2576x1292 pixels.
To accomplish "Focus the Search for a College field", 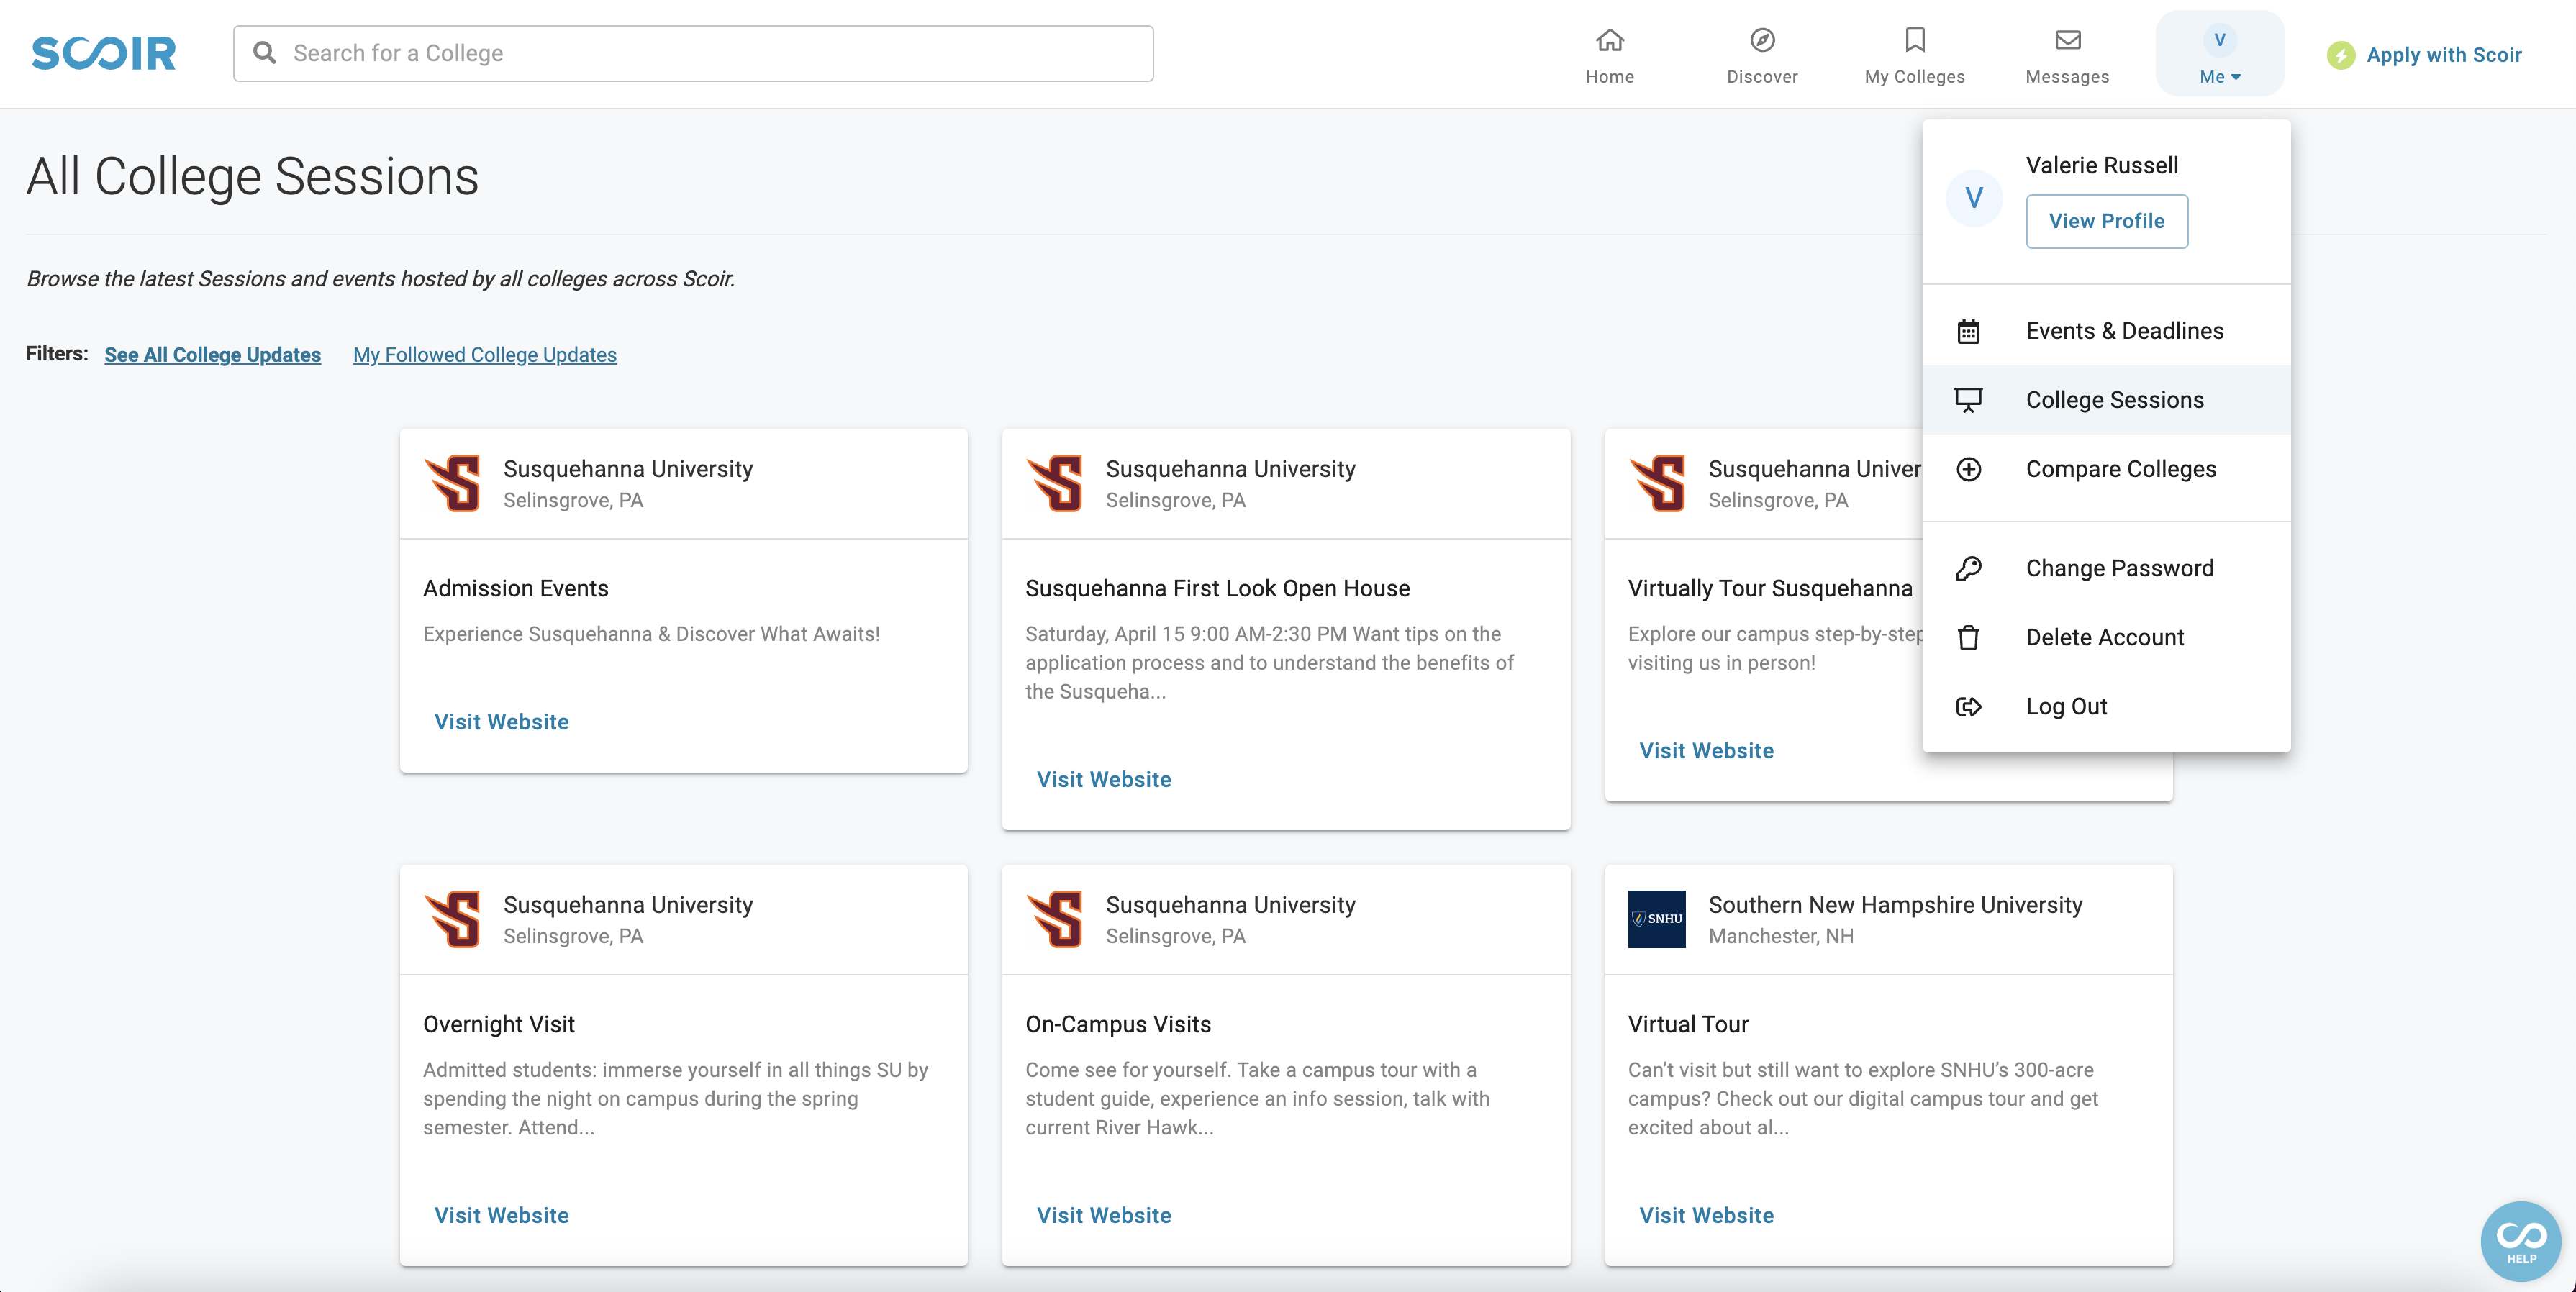I will tap(693, 53).
